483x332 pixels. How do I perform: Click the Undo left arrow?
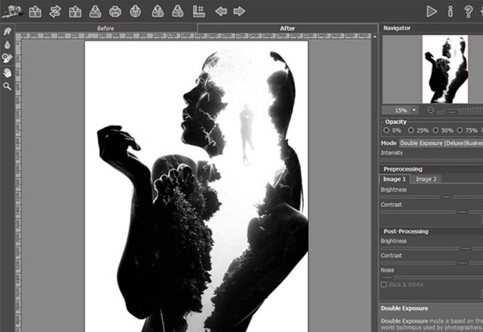221,11
